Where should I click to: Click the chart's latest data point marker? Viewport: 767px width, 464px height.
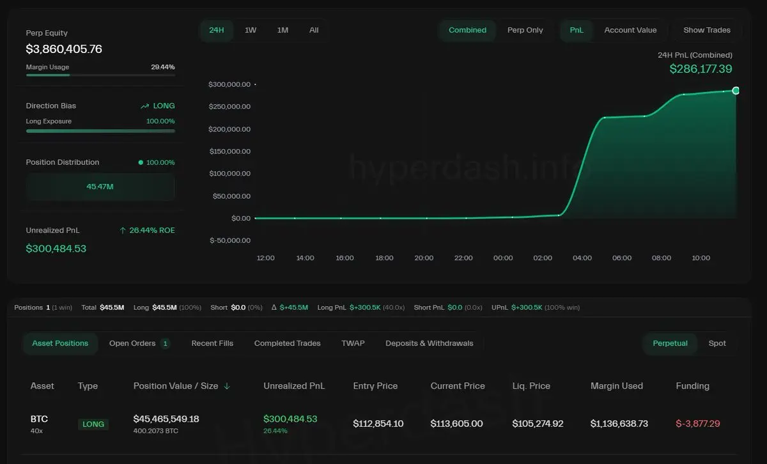(736, 91)
